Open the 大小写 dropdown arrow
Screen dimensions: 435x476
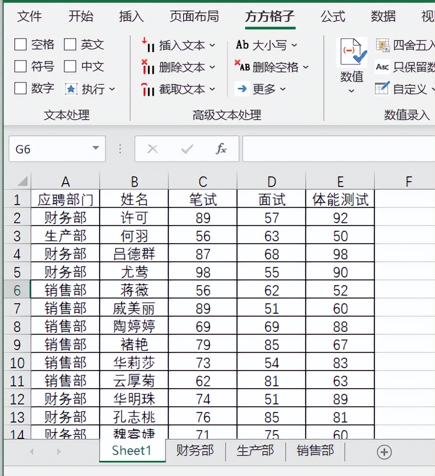tap(294, 45)
